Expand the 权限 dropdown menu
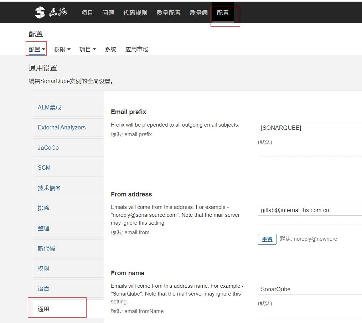 62,50
